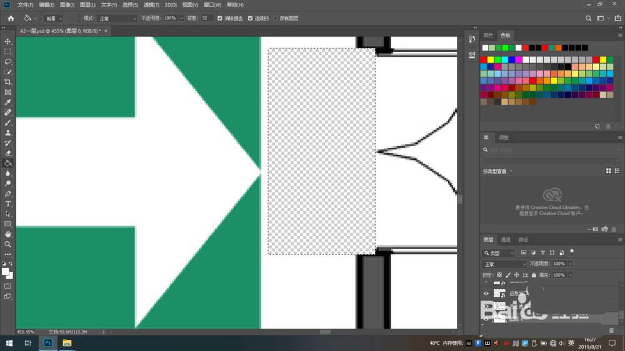Open the 模式 blend mode dropdown
This screenshot has height=351, width=625.
click(x=117, y=19)
